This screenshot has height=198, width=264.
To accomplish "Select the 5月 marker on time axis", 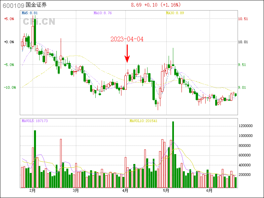I will click(x=166, y=190).
